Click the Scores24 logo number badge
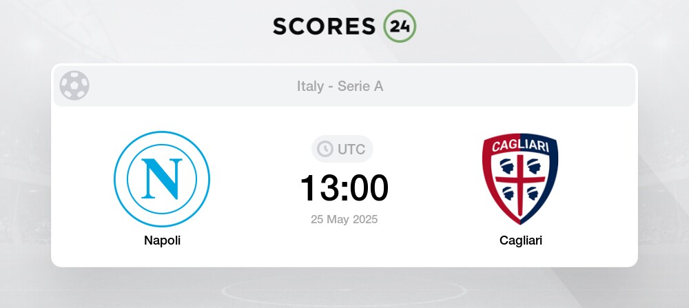Viewport: 689px width, 308px height. click(x=400, y=26)
